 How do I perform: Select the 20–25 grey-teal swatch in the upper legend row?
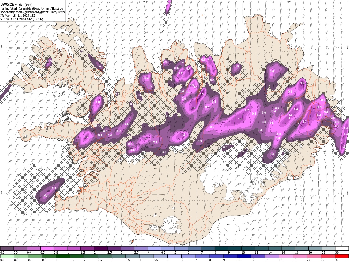[315, 248]
